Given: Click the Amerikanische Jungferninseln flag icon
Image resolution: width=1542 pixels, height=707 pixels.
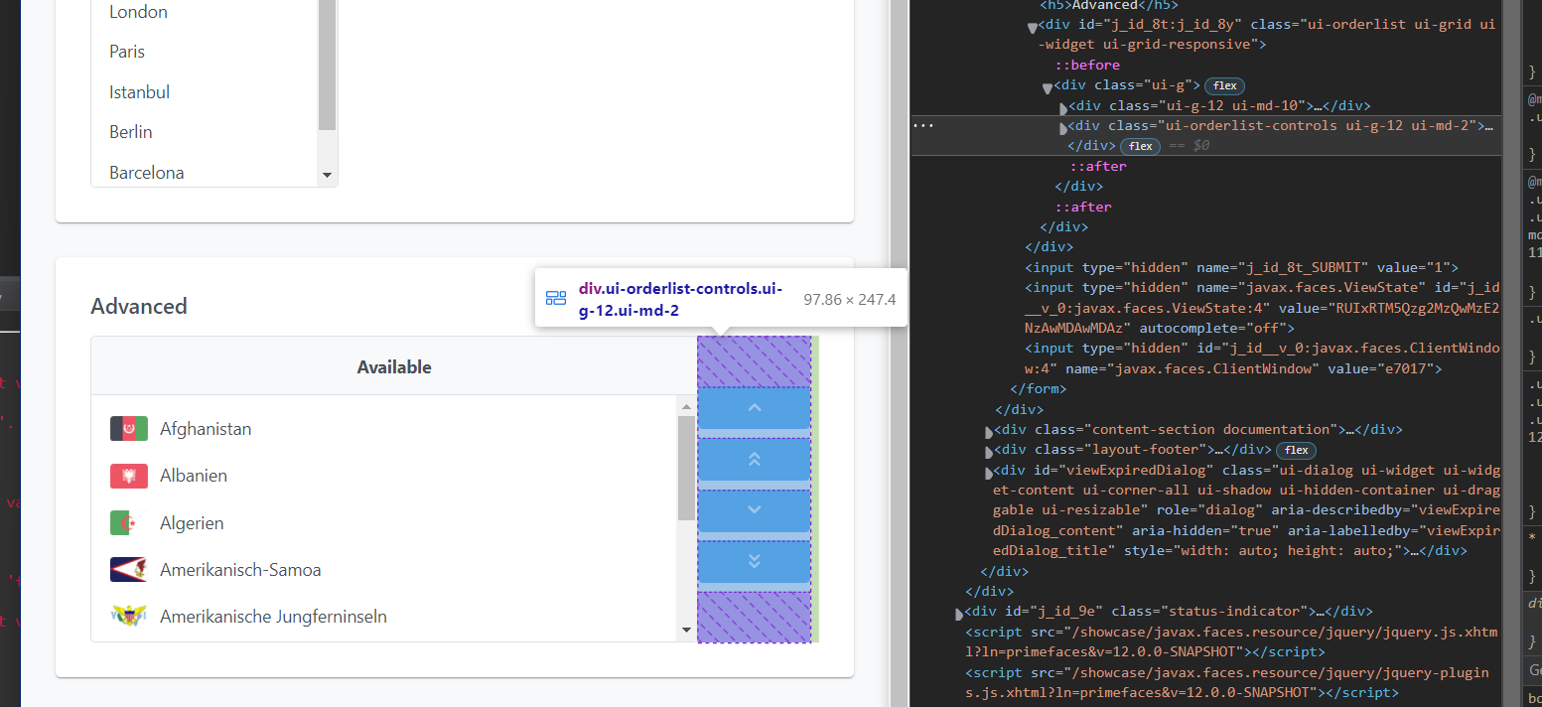Looking at the screenshot, I should tap(129, 617).
